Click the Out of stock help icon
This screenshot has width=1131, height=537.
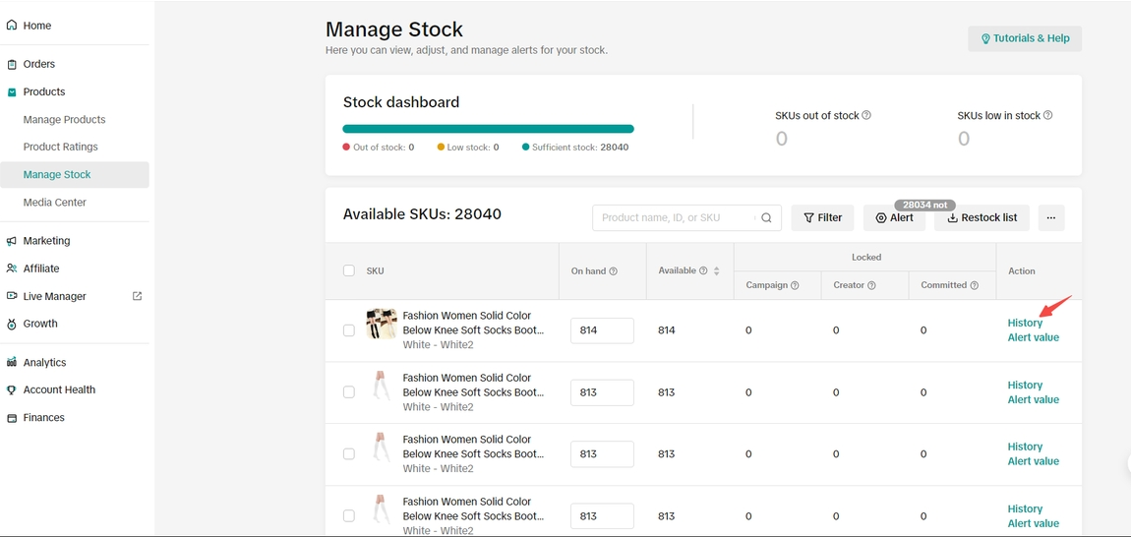pyautogui.click(x=866, y=115)
